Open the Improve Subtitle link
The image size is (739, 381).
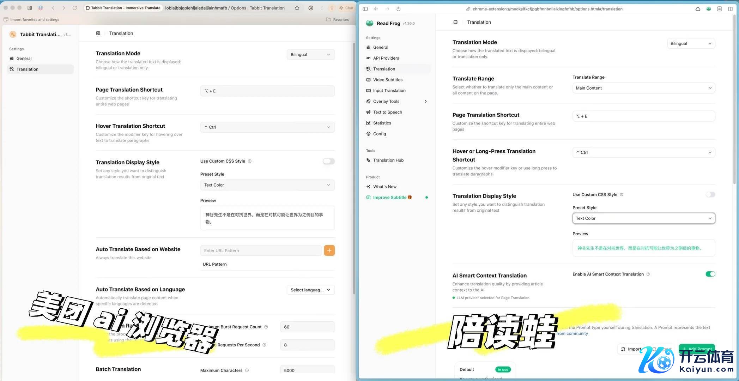click(x=389, y=198)
